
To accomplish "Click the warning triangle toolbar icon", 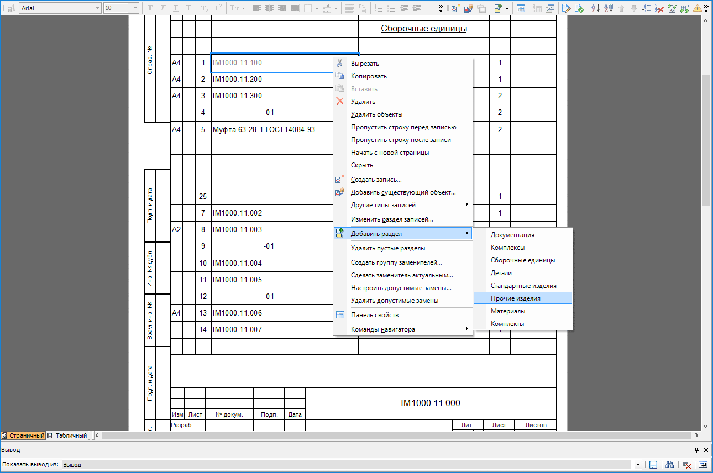I will coord(698,8).
